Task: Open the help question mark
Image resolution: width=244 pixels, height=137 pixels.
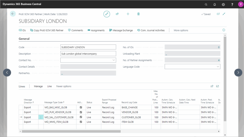Action: click(x=232, y=4)
